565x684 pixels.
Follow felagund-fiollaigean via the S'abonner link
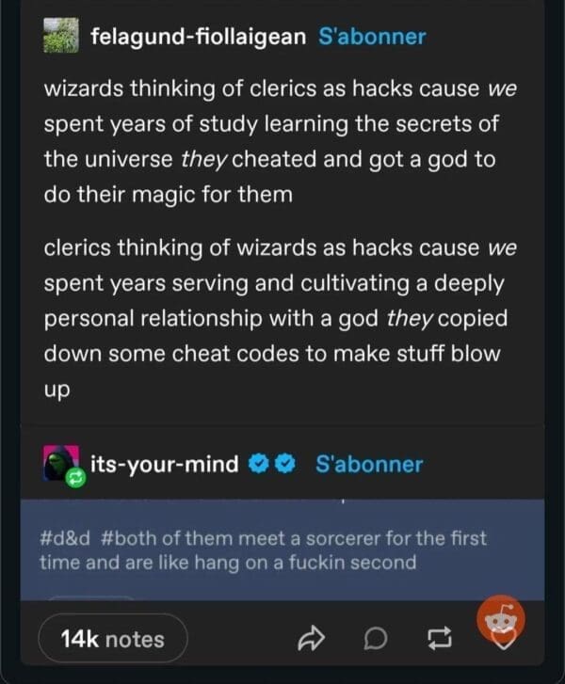point(372,37)
